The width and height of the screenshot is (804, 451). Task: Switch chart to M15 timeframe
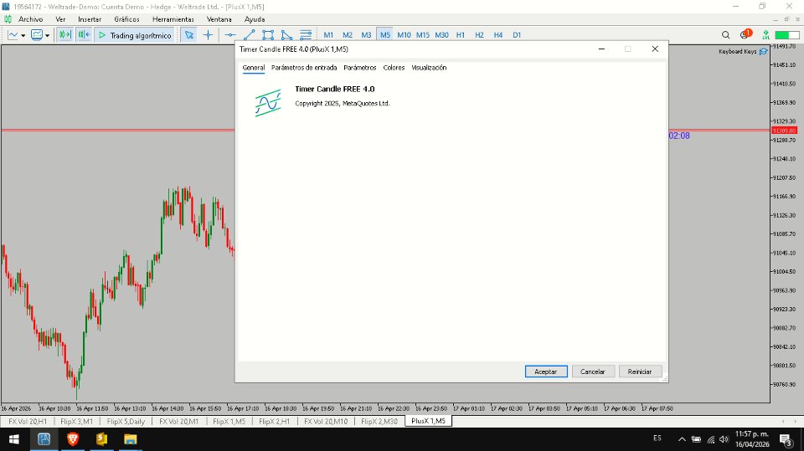[422, 35]
